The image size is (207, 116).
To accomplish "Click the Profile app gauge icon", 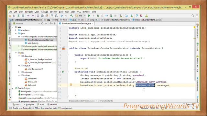I will 107,16.
